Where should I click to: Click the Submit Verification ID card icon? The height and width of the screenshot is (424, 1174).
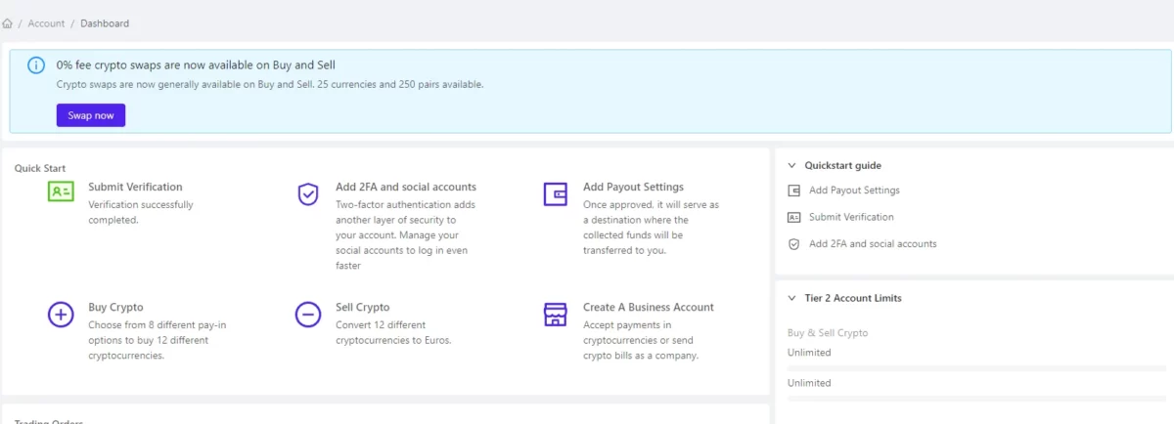pos(61,192)
